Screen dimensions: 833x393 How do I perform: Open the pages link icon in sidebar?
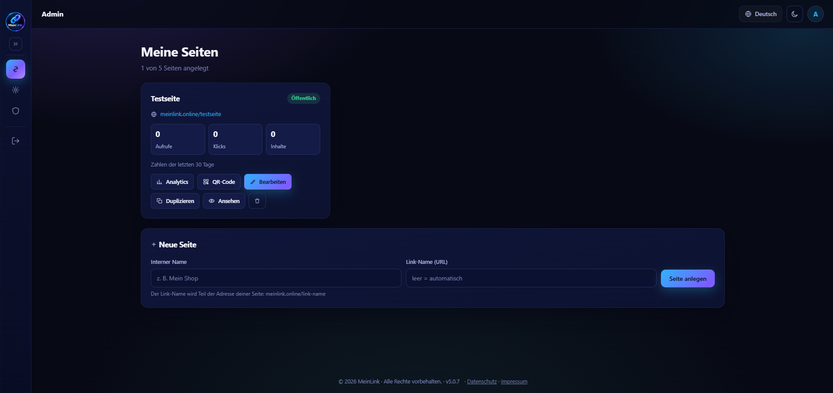(x=16, y=69)
